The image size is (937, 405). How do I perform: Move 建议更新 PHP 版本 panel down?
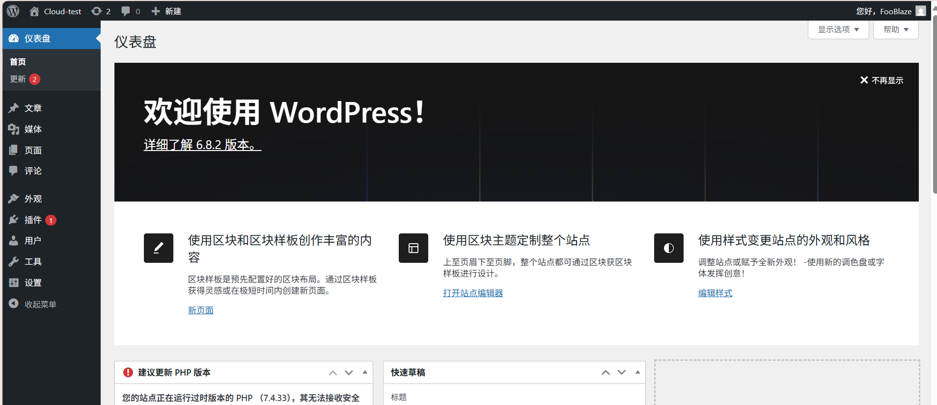[x=349, y=373]
